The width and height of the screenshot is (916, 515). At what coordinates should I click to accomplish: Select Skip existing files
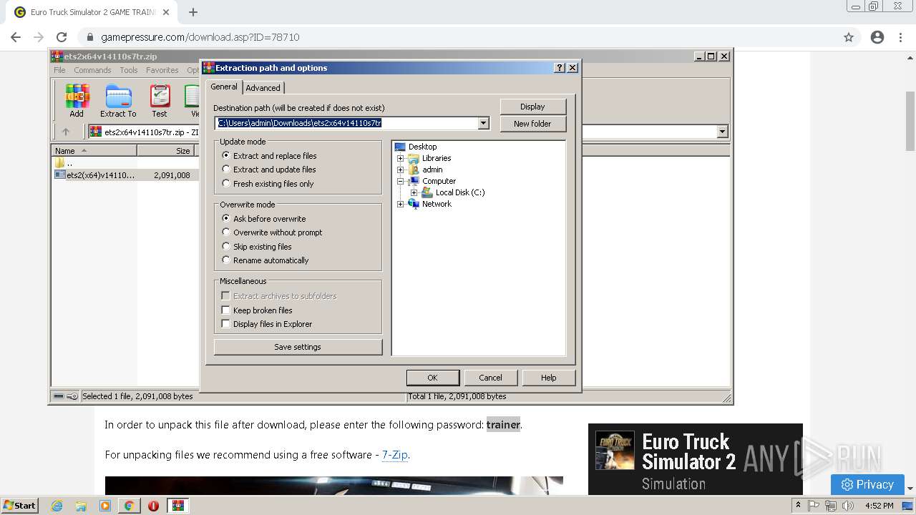(x=226, y=246)
